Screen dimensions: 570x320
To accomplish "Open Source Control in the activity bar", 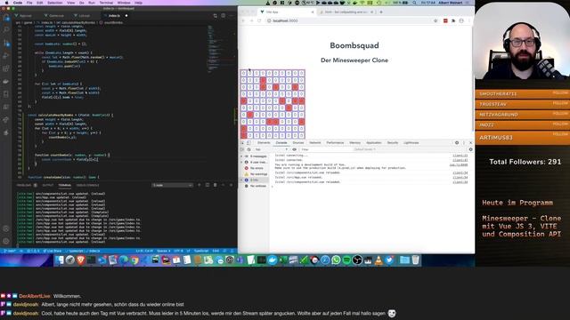I will click(x=6, y=44).
